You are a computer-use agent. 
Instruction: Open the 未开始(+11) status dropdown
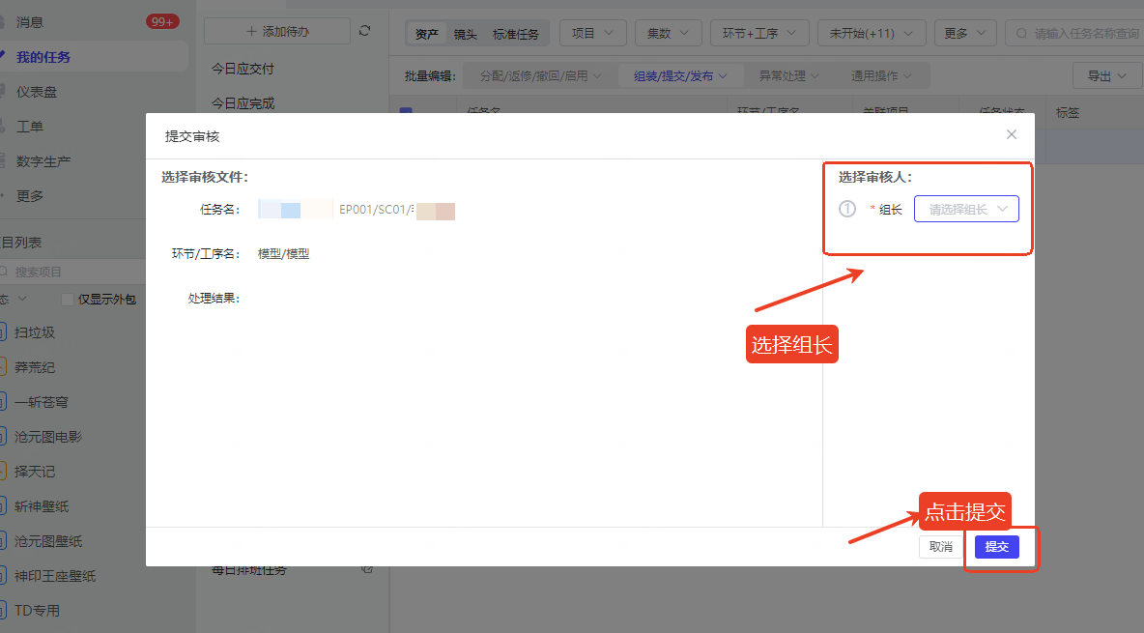pyautogui.click(x=872, y=33)
